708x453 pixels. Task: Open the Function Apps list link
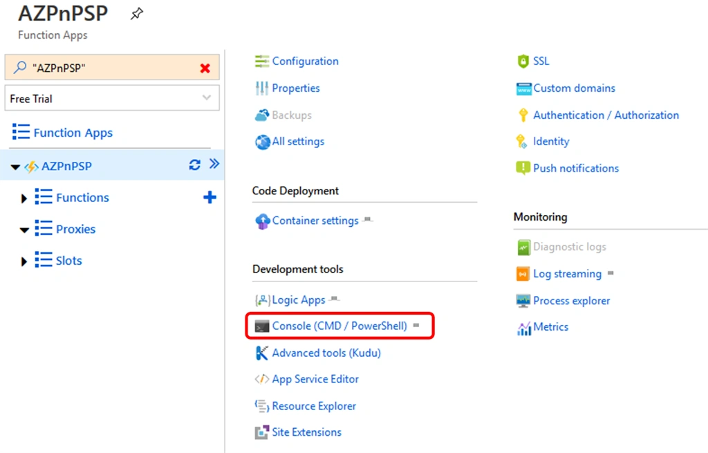coord(73,133)
